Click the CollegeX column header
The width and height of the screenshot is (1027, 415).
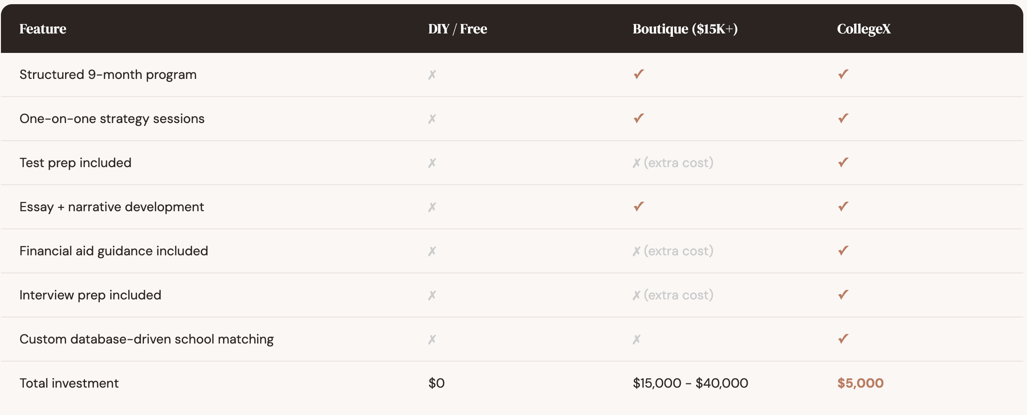[x=863, y=29]
